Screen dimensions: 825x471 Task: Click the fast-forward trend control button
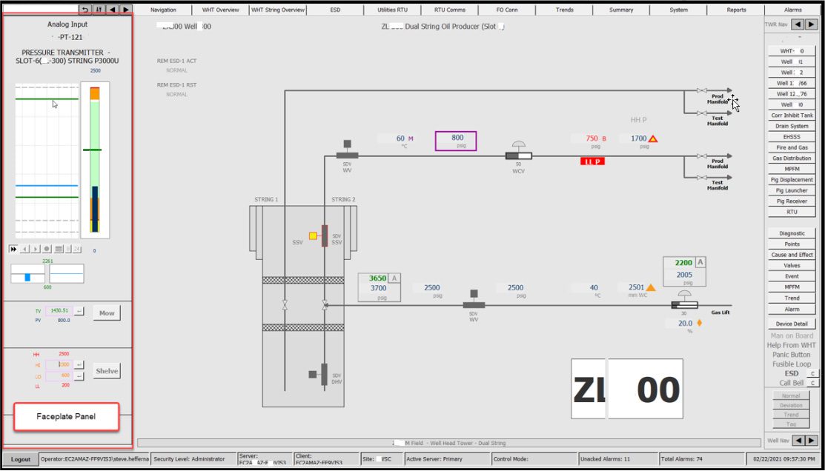(13, 249)
